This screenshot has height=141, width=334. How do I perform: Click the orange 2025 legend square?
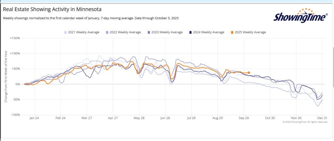pos(232,32)
